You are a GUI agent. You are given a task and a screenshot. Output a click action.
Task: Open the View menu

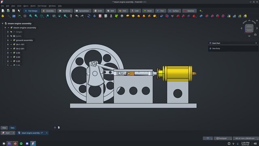(x=13, y=6)
